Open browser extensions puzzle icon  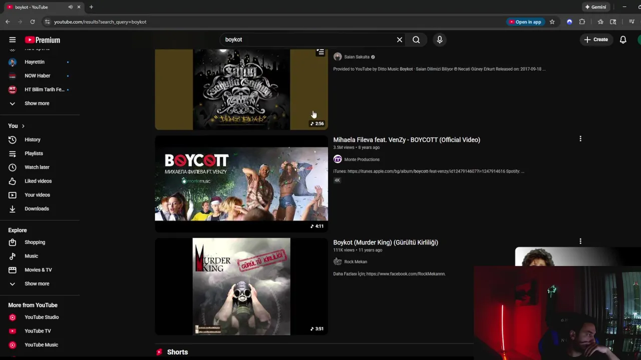(582, 22)
